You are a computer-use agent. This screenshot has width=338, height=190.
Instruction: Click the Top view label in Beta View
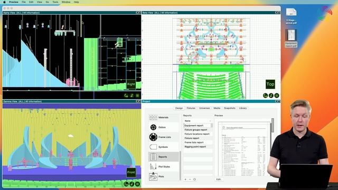270,84
